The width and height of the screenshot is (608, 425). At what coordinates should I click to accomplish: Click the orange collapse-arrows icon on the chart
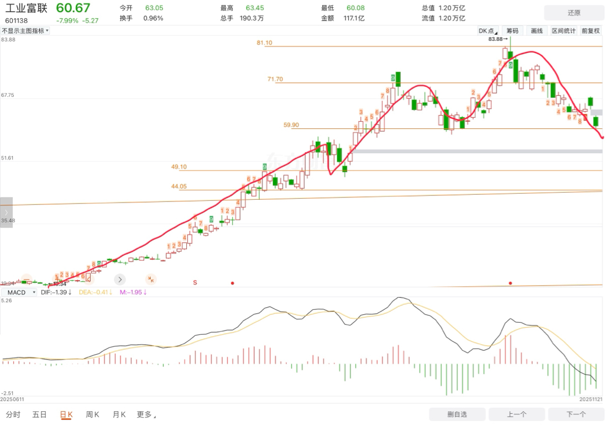(150, 279)
